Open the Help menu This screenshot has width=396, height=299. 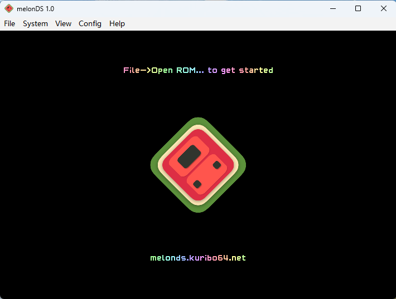tap(117, 24)
